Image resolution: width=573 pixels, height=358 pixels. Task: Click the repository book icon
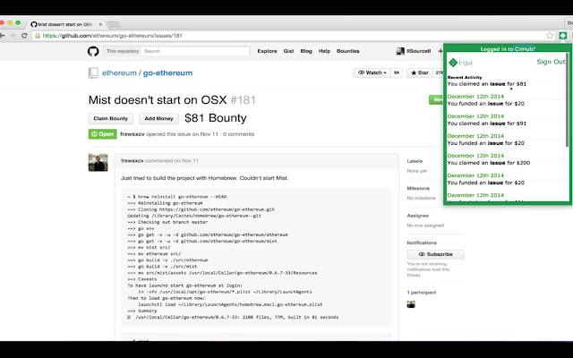click(x=93, y=73)
